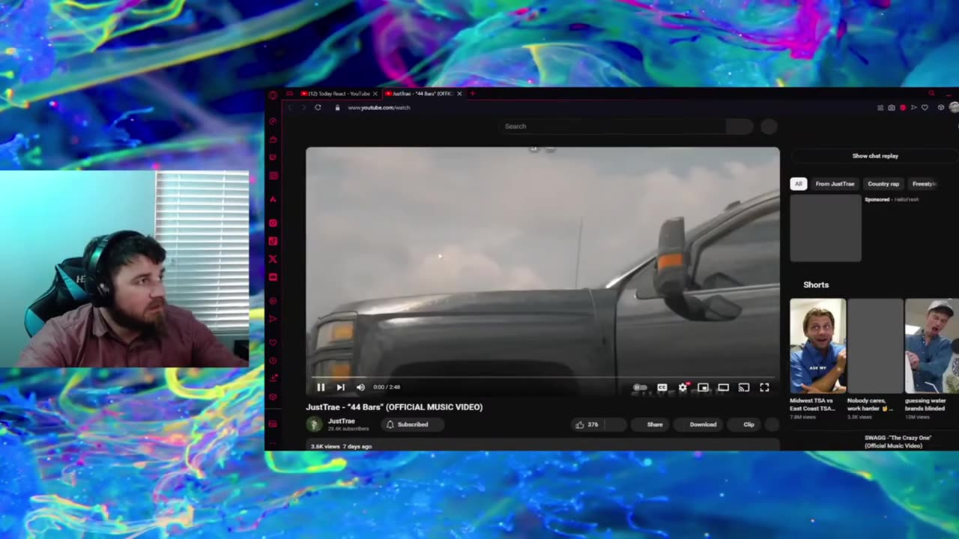This screenshot has height=539, width=959.
Task: Open the briefcase sidebar icon
Action: tap(273, 139)
